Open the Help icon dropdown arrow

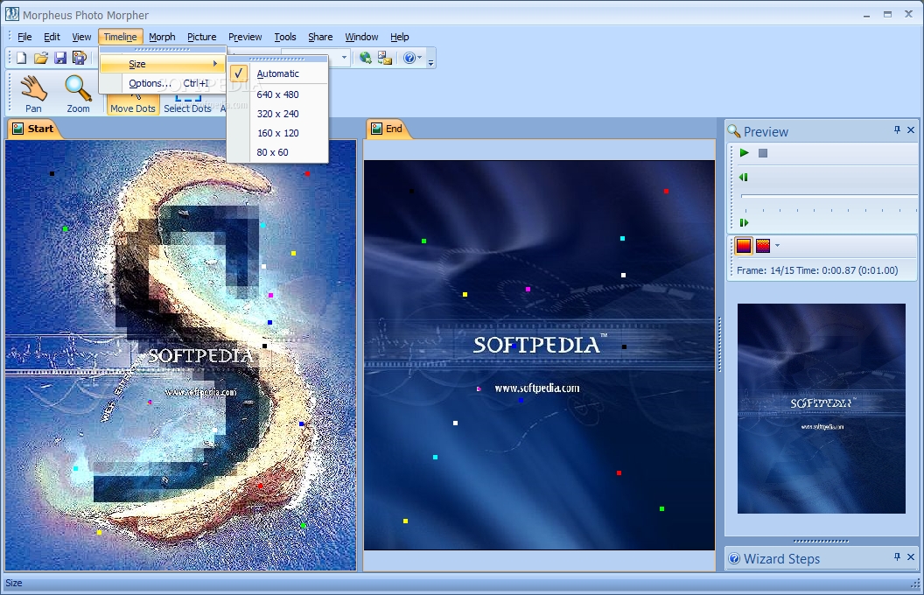(x=420, y=58)
